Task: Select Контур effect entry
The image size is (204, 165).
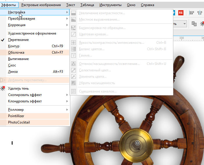Action: coord(34,46)
